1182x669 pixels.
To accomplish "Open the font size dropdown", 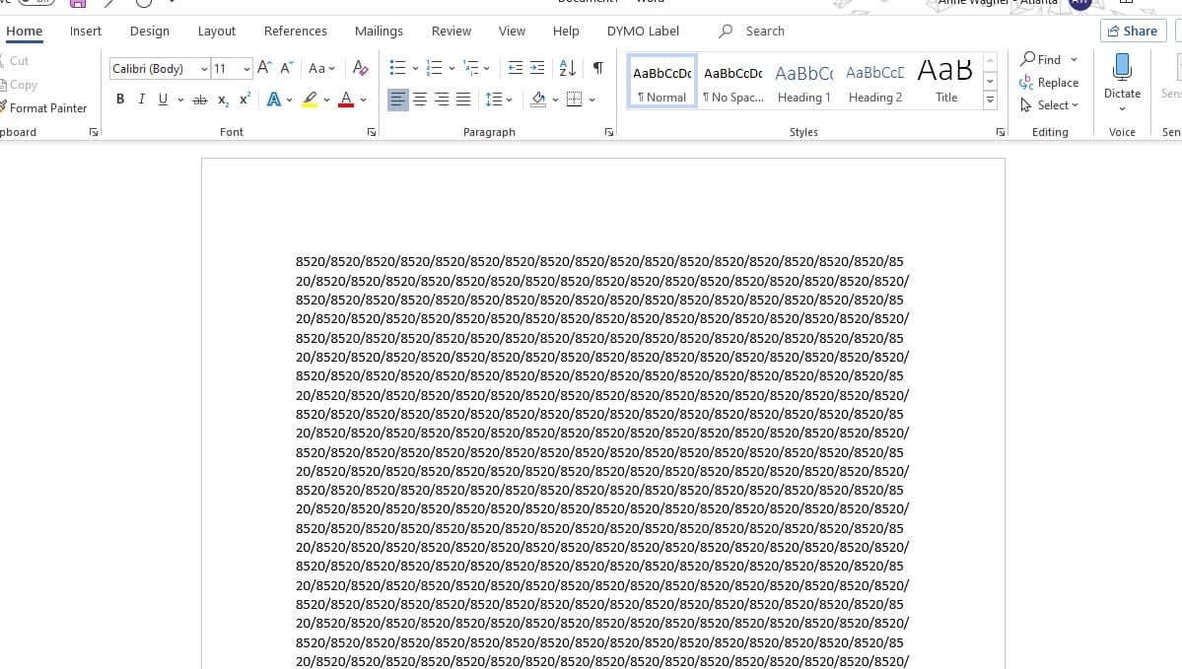I will coord(246,69).
